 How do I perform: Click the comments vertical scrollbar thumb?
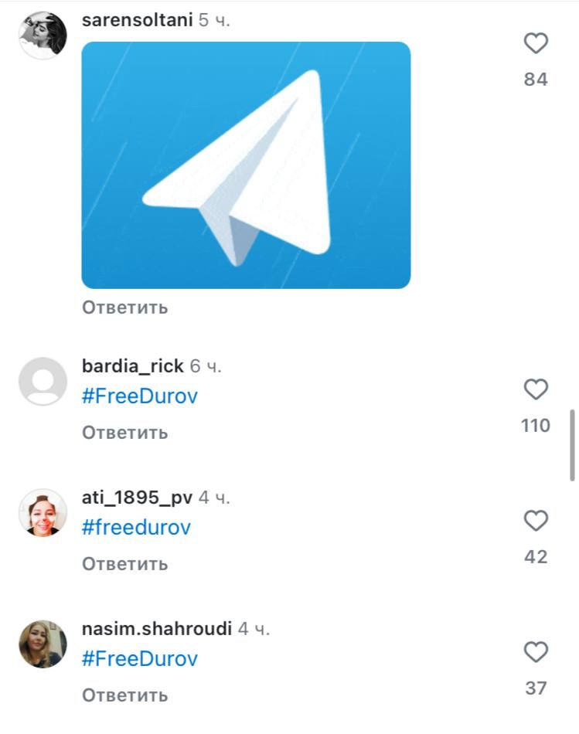click(x=572, y=445)
